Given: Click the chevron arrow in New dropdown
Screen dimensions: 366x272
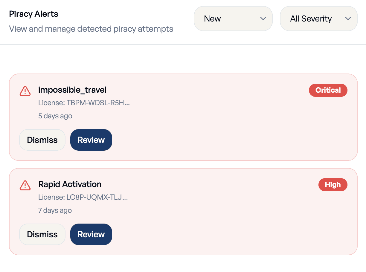Looking at the screenshot, I should pyautogui.click(x=263, y=19).
